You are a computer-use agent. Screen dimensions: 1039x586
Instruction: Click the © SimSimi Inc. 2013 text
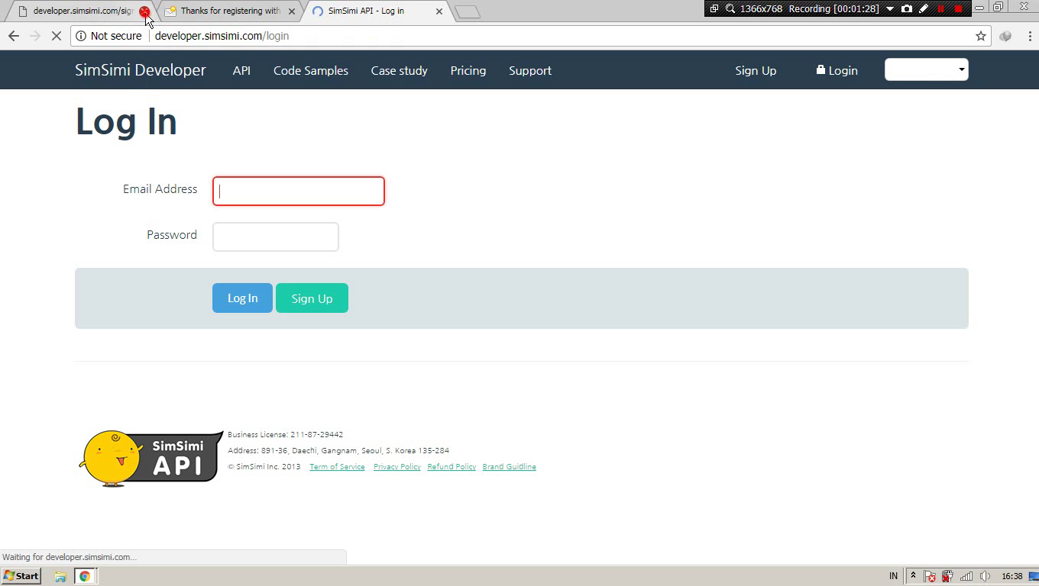click(x=264, y=467)
